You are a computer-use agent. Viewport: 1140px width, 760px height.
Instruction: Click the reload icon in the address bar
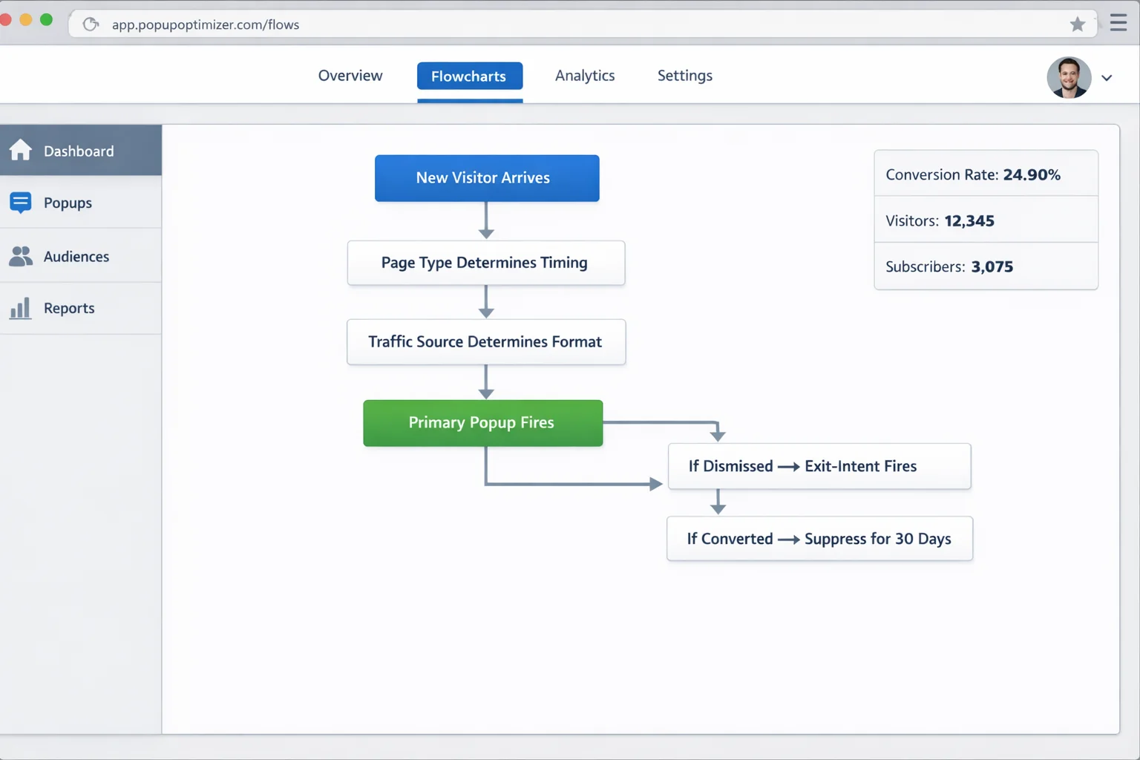coord(91,23)
